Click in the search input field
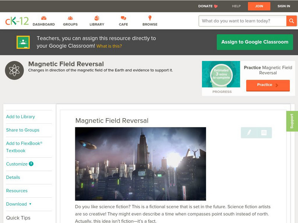The height and width of the screenshot is (223, 298). [x=242, y=21]
